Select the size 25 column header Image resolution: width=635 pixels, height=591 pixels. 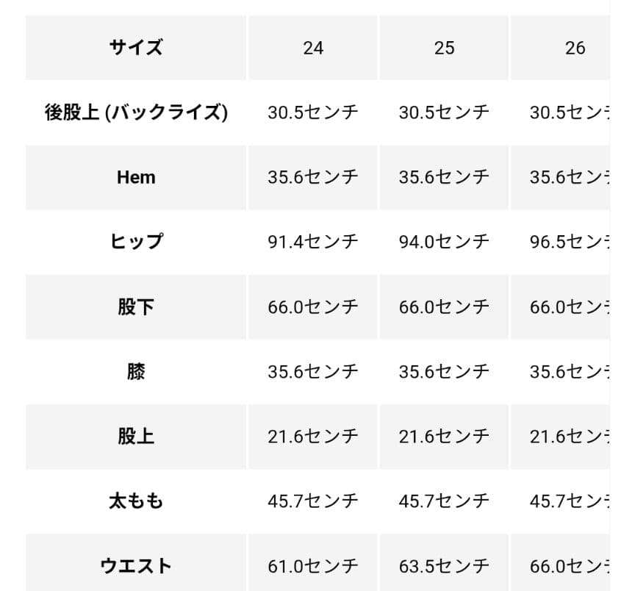[x=444, y=48]
